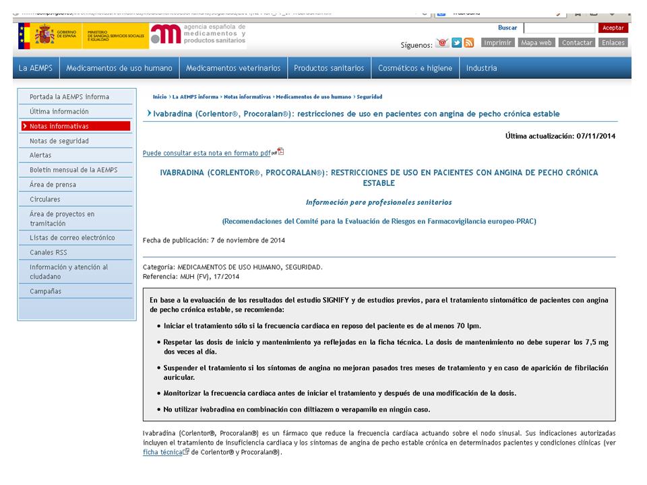The width and height of the screenshot is (647, 485).
Task: Click the external link icon after ficha técnica
Action: pos(186,452)
